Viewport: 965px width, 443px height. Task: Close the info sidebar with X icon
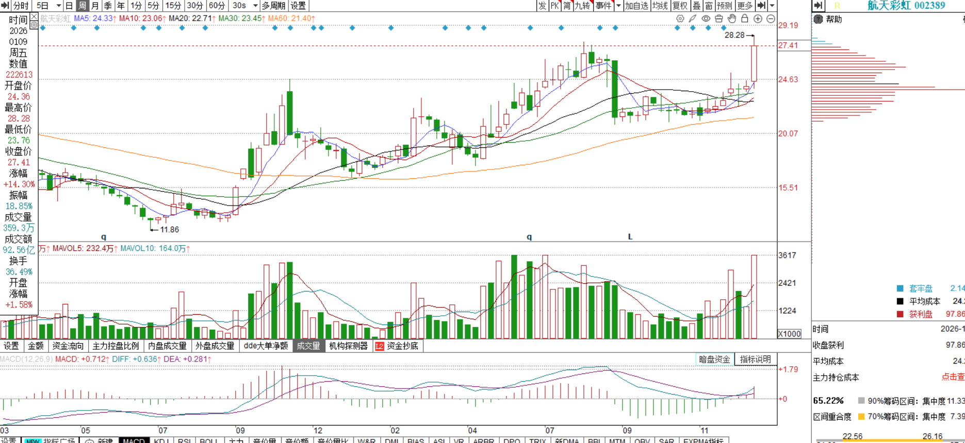pyautogui.click(x=34, y=17)
